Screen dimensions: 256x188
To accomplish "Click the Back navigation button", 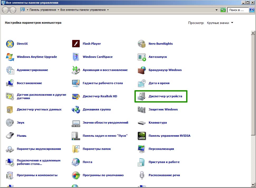I will coord(5,10).
